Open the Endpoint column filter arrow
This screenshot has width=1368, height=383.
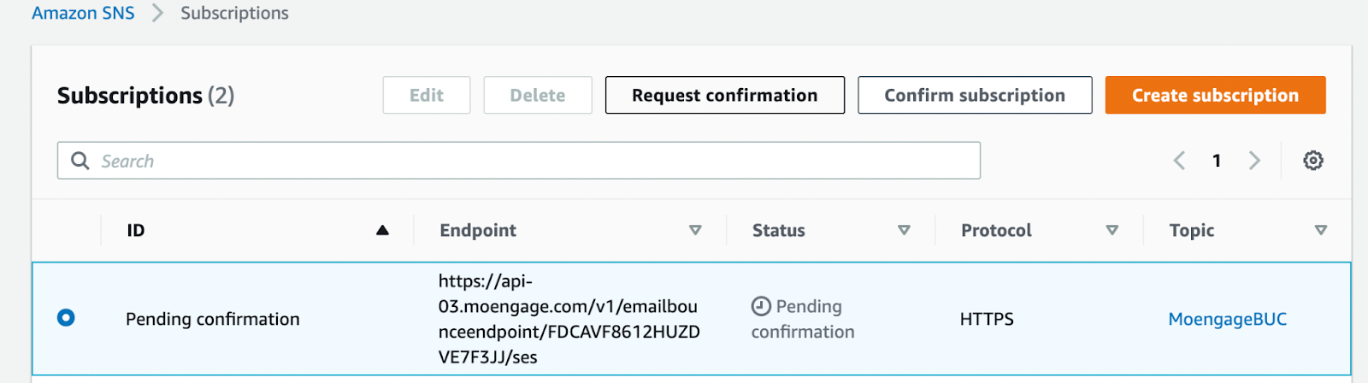695,230
